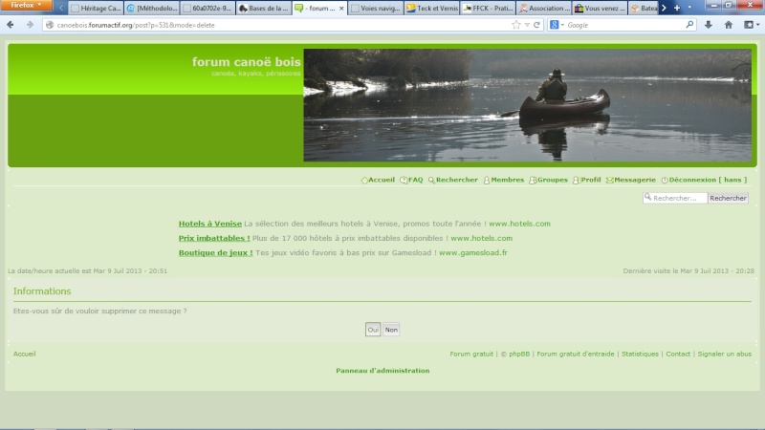Open the Groupes navigation link

548,180
